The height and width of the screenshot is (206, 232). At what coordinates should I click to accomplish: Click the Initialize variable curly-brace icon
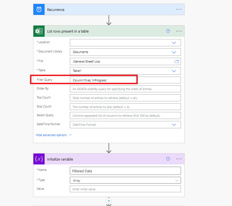pyautogui.click(x=39, y=159)
